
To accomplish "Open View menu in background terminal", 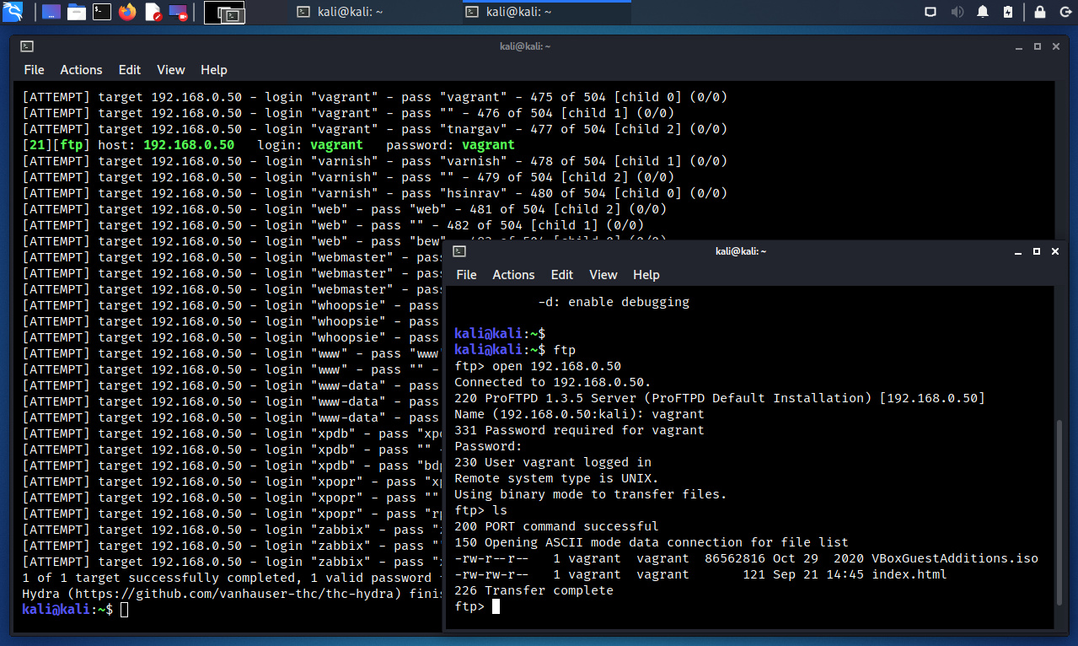I will point(170,70).
